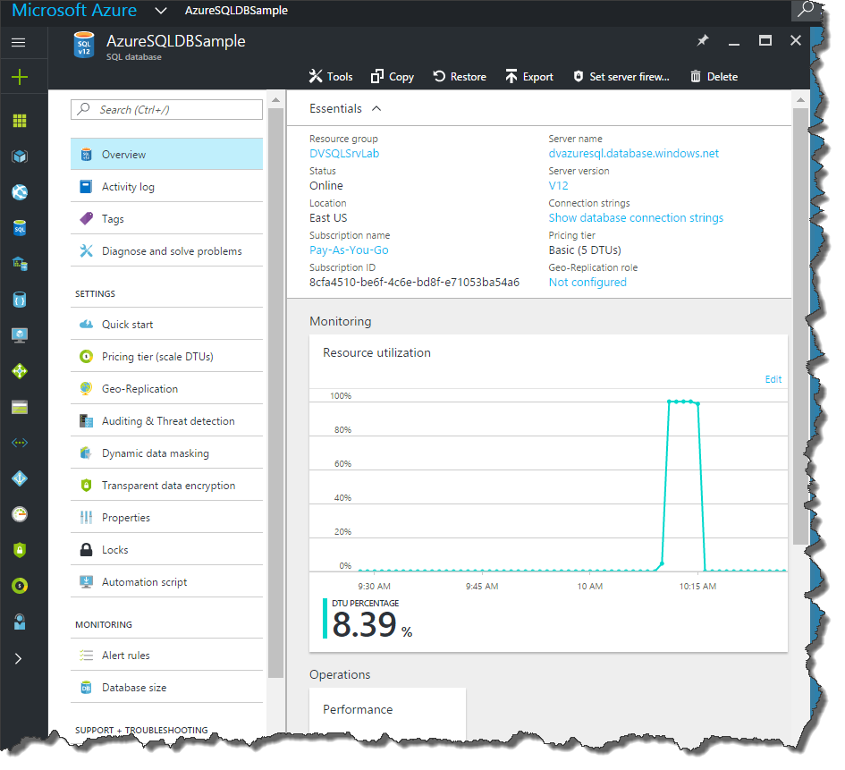Screen dimensions: 845x770
Task: Click the Not configured Geo-Replication link
Action: click(x=587, y=283)
